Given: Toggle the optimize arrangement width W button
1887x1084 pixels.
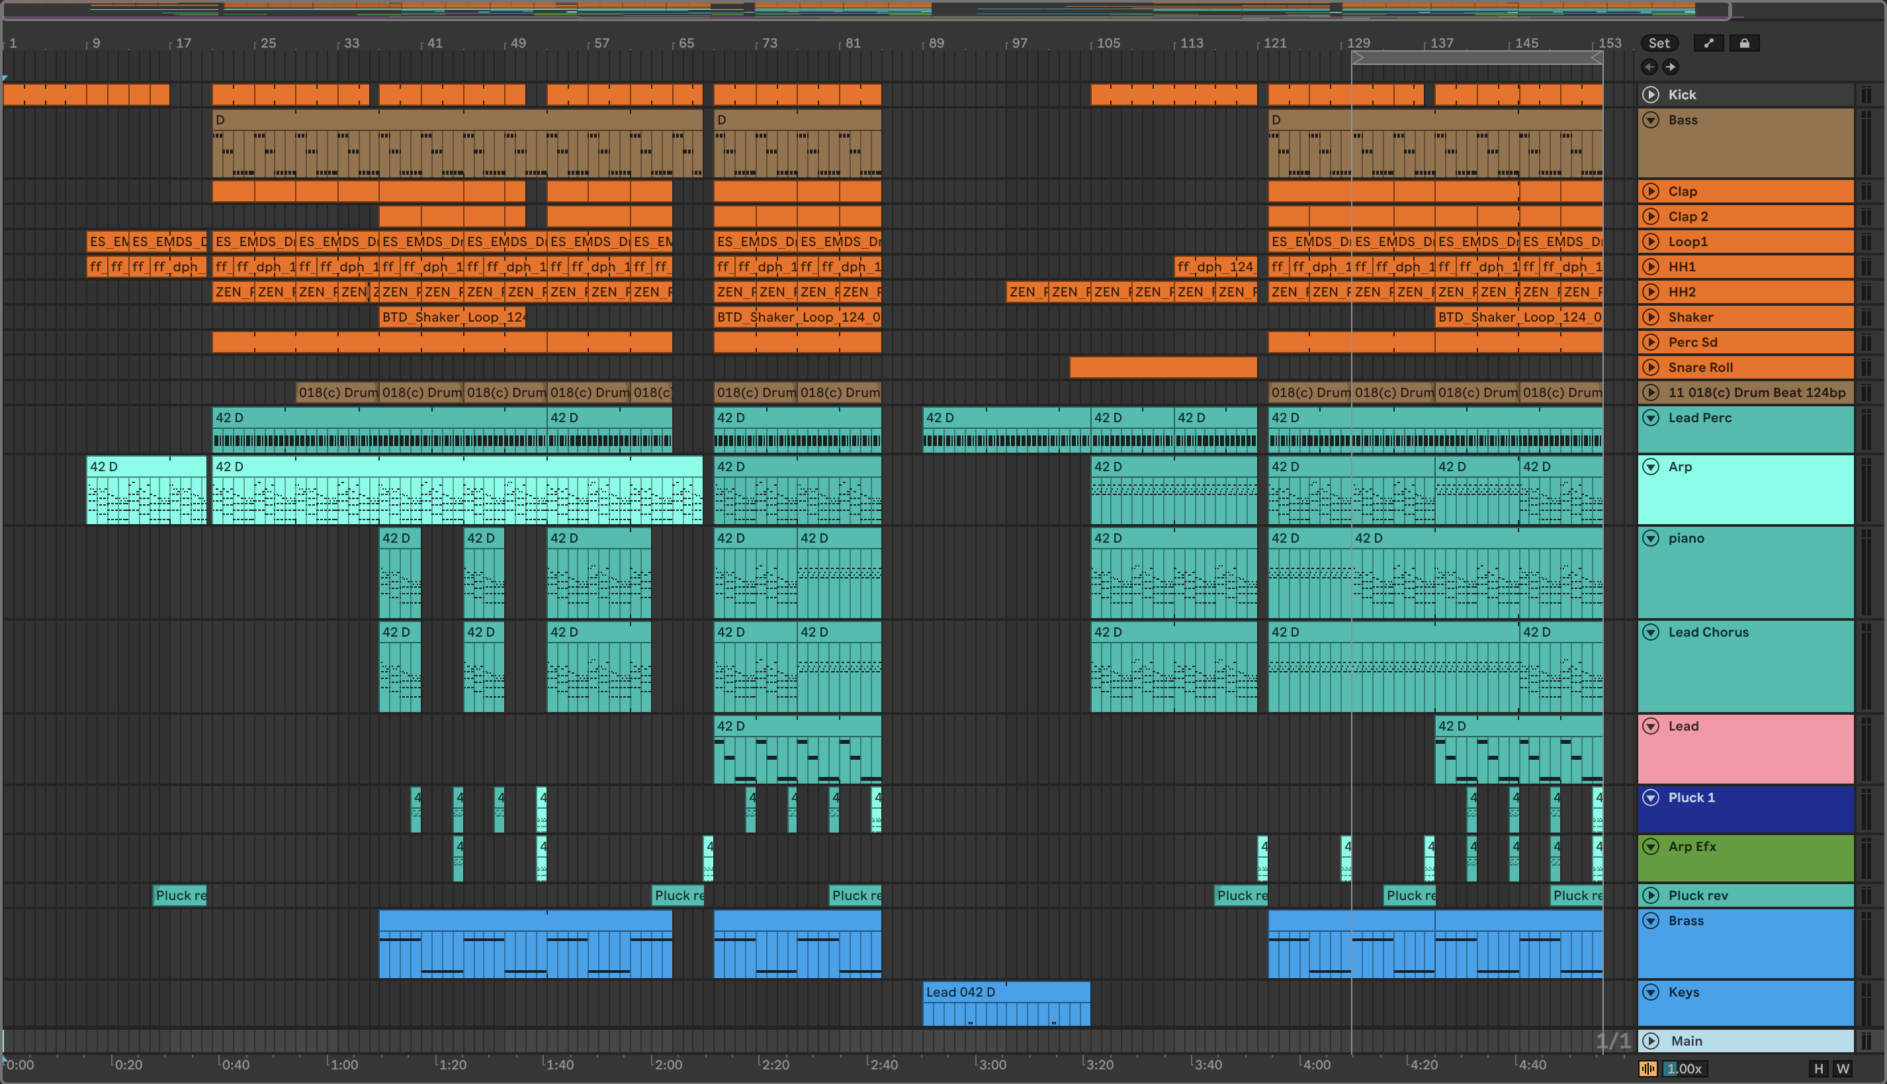Looking at the screenshot, I should pos(1842,1068).
